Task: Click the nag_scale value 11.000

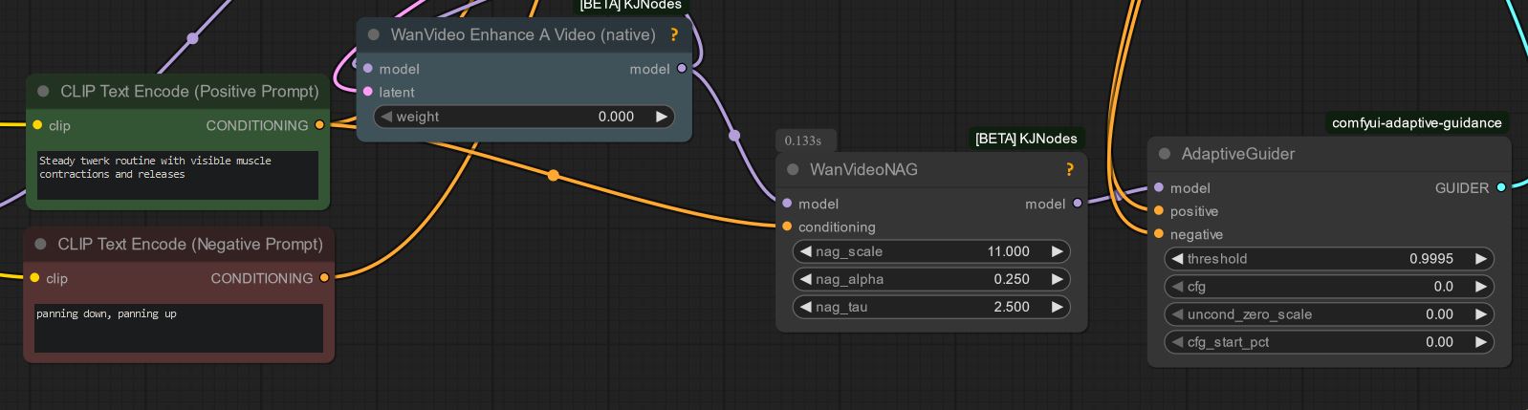Action: 1008,251
